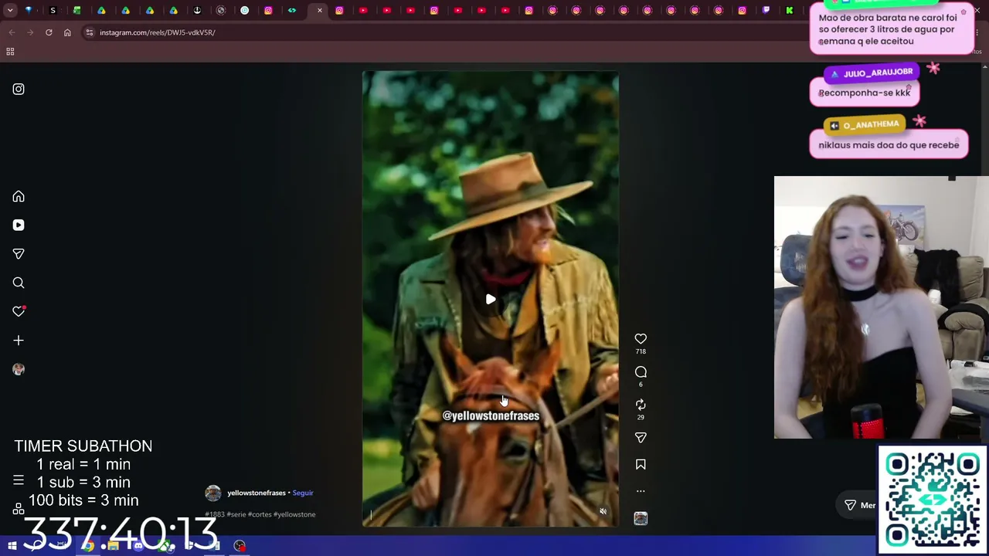The width and height of the screenshot is (989, 556).
Task: Go forward in browser history
Action: [x=30, y=32]
